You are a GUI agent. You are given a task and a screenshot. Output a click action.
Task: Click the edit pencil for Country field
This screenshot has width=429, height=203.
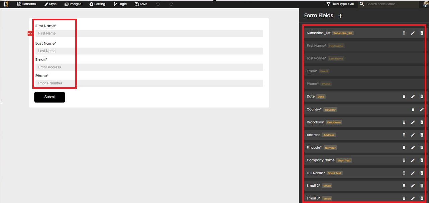(422, 109)
